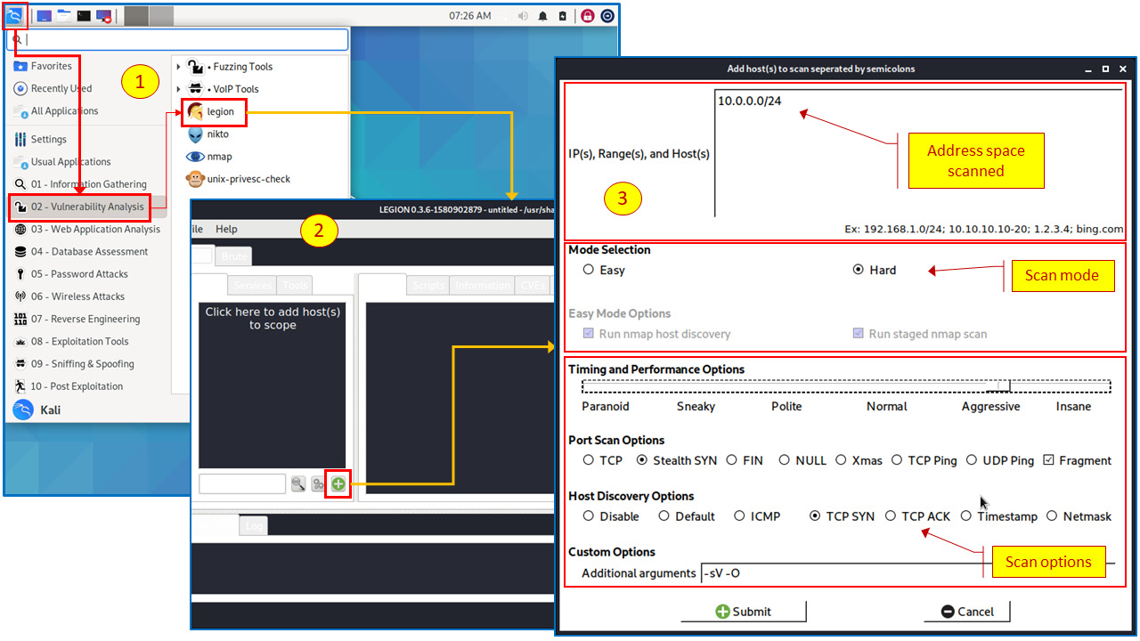This screenshot has height=641, width=1140.
Task: Open the notifications bell icon
Action: (542, 16)
